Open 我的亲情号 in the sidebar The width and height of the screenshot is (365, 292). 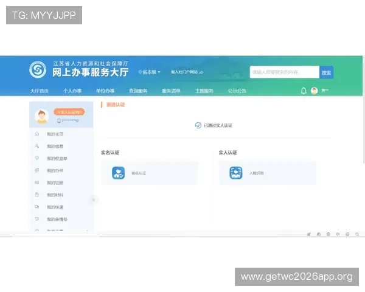(57, 219)
